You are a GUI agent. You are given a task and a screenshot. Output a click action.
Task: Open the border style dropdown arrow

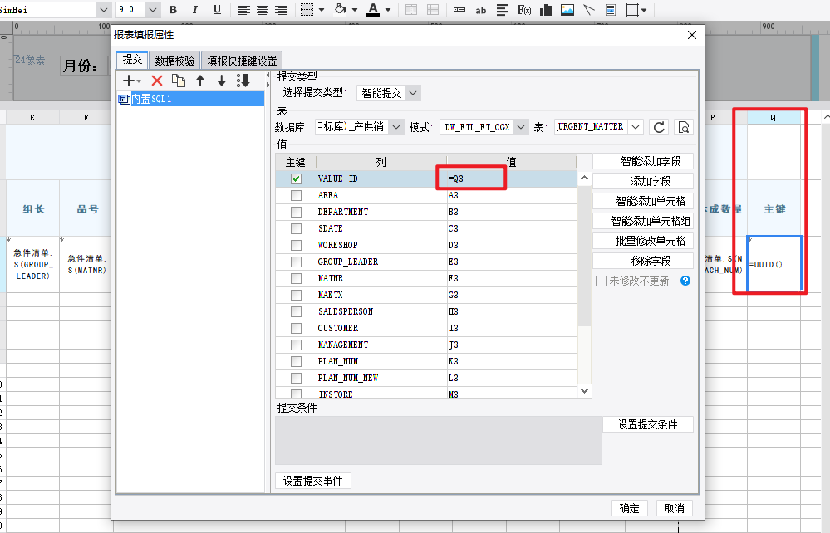(322, 9)
